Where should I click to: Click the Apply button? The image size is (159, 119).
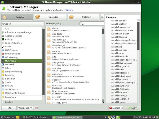click(x=132, y=108)
